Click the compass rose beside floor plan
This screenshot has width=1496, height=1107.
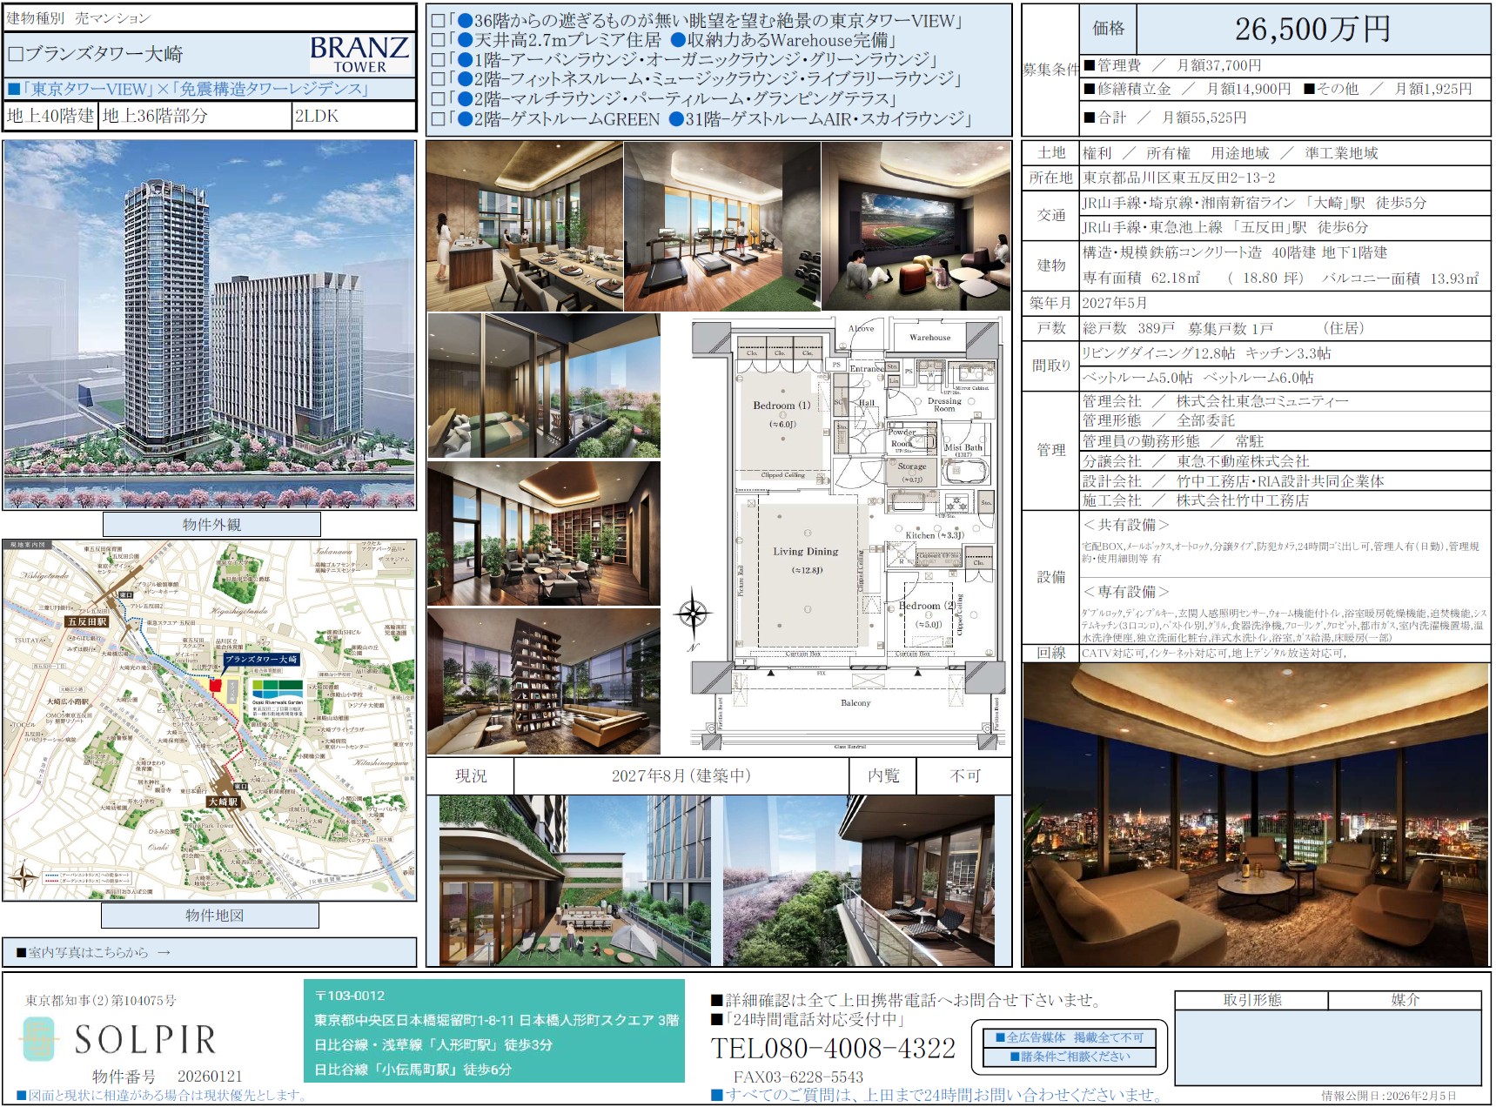point(693,614)
